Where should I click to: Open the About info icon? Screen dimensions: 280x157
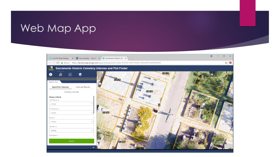pyautogui.click(x=51, y=74)
